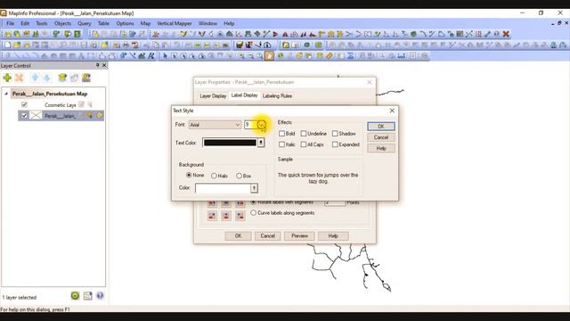The image size is (570, 321).
Task: Click the editable pencil icon on Cosmetic Layer
Action: tap(81, 105)
